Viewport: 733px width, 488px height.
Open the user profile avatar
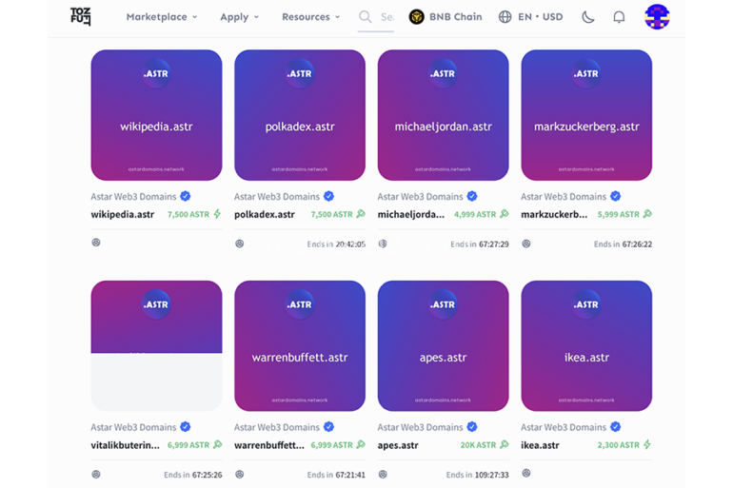tap(657, 17)
